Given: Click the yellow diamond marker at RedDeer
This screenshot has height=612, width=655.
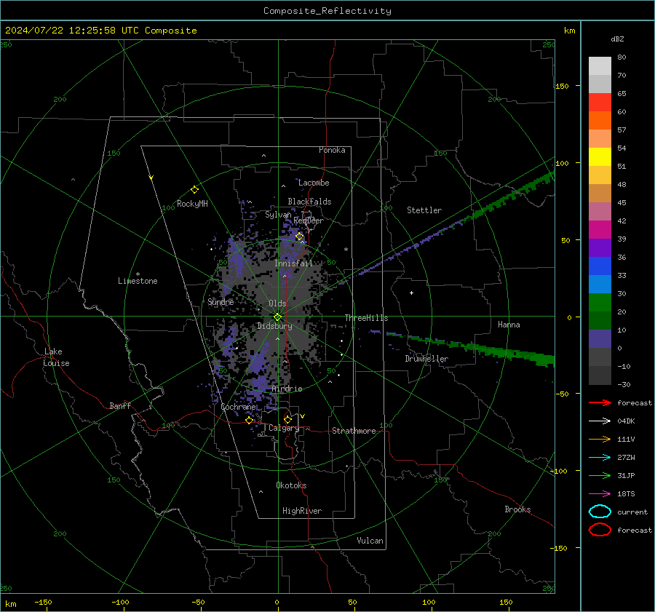Looking at the screenshot, I should point(299,237).
